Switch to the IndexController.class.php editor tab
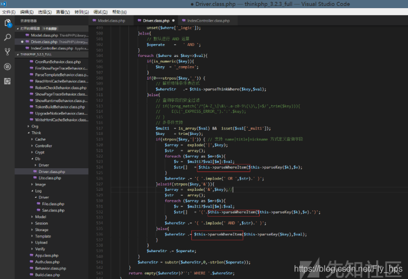This screenshot has width=408, height=279. point(208,20)
